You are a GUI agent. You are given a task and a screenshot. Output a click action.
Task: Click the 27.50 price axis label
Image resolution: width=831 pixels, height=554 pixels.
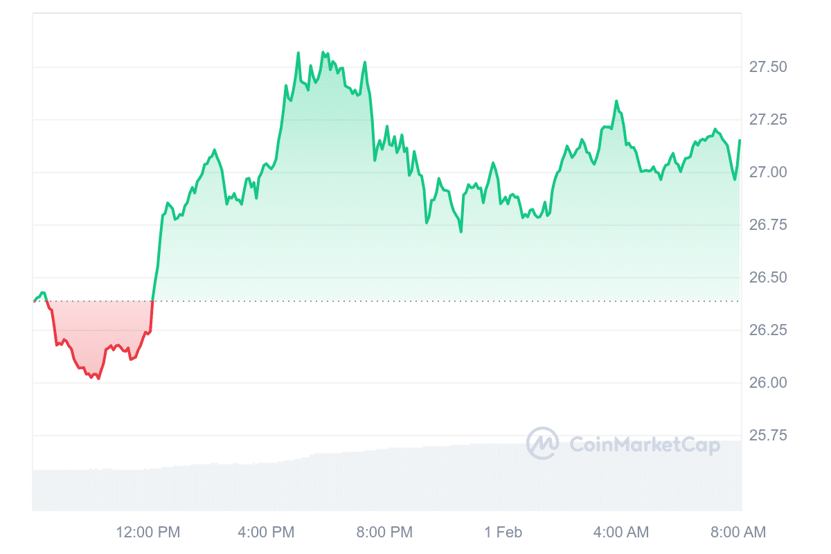click(767, 67)
